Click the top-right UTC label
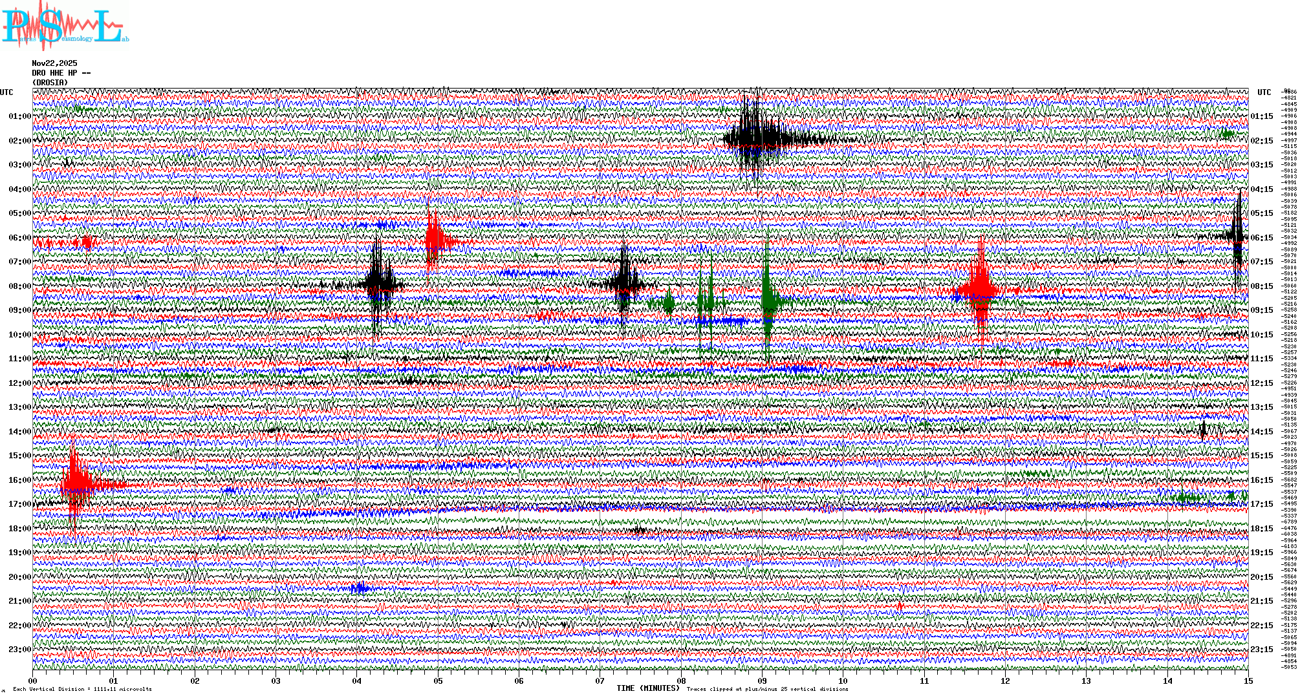The height and width of the screenshot is (698, 1300). [x=1264, y=92]
